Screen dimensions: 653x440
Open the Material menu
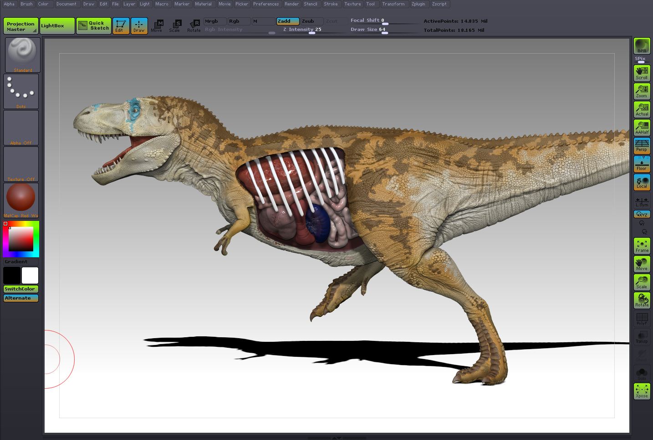coord(203,4)
